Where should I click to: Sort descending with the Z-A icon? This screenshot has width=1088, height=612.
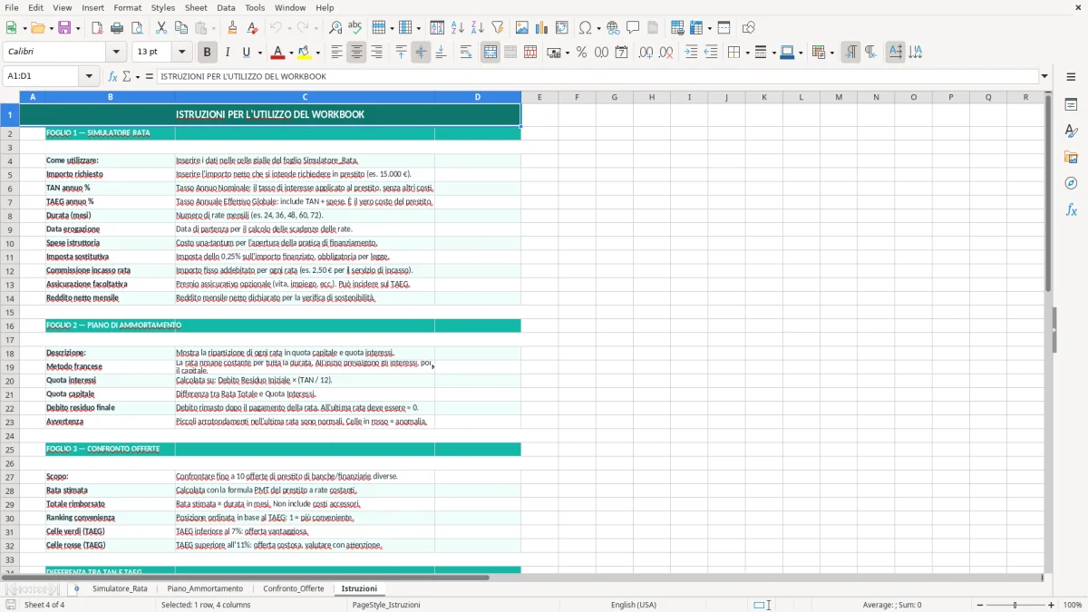click(x=477, y=28)
